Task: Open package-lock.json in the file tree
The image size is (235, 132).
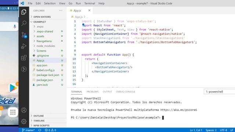Action: pos(48,75)
